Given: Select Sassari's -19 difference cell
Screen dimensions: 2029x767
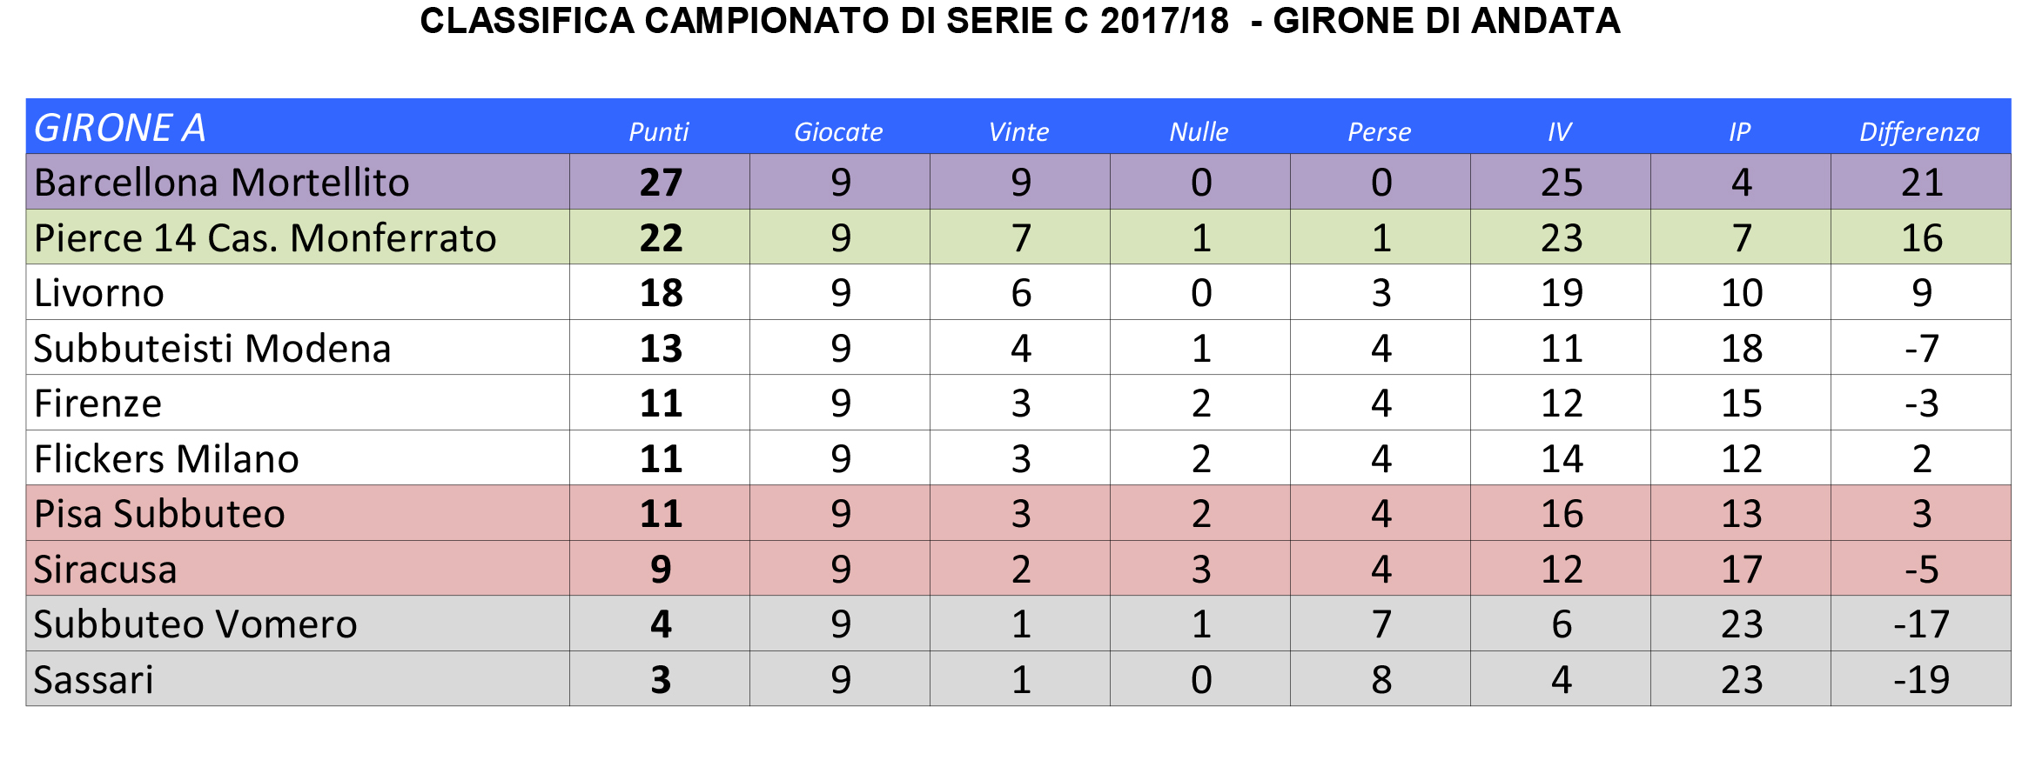Looking at the screenshot, I should pos(1921,679).
